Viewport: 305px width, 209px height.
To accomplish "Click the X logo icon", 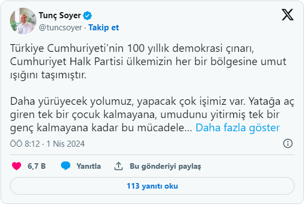I will [288, 15].
